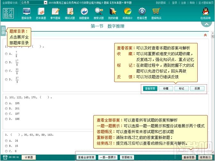This screenshot has width=215, height=161.
Task: Select option C 197 for question 2
Action: pyautogui.click(x=6, y=114)
